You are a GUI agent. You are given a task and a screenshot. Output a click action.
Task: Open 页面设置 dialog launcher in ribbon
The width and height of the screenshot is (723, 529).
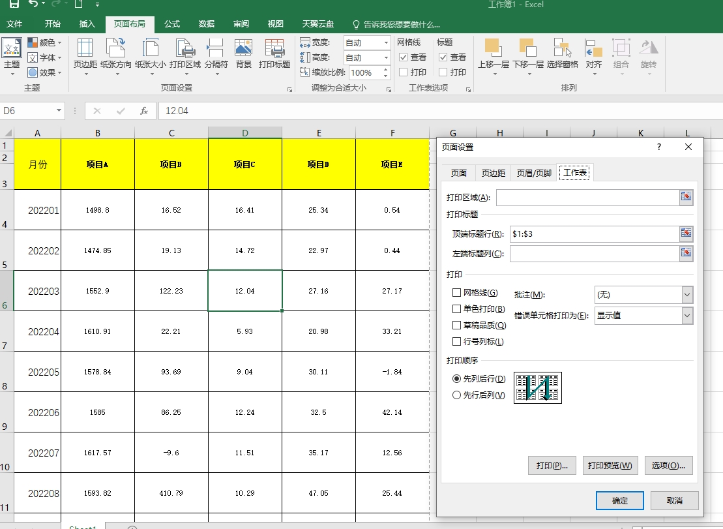(289, 89)
